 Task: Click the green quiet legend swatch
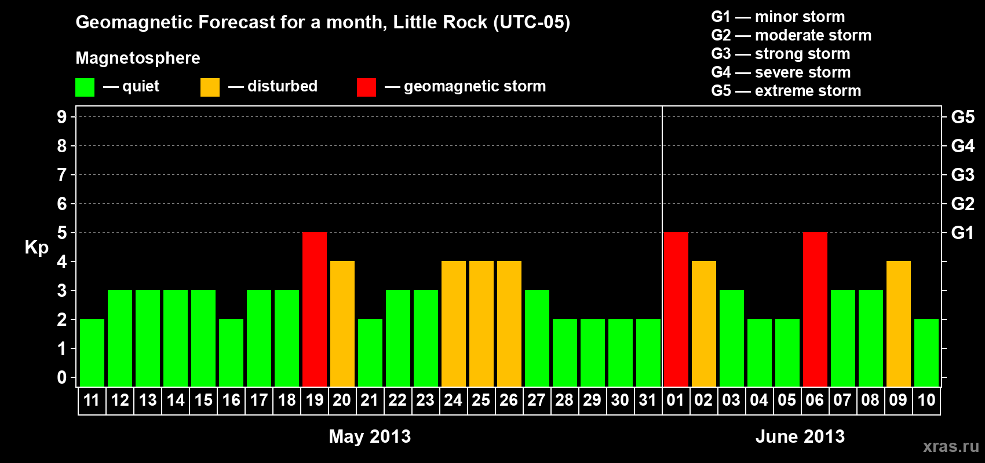pyautogui.click(x=85, y=87)
